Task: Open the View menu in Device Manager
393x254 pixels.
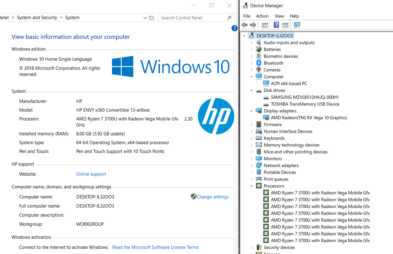Action: (279, 16)
